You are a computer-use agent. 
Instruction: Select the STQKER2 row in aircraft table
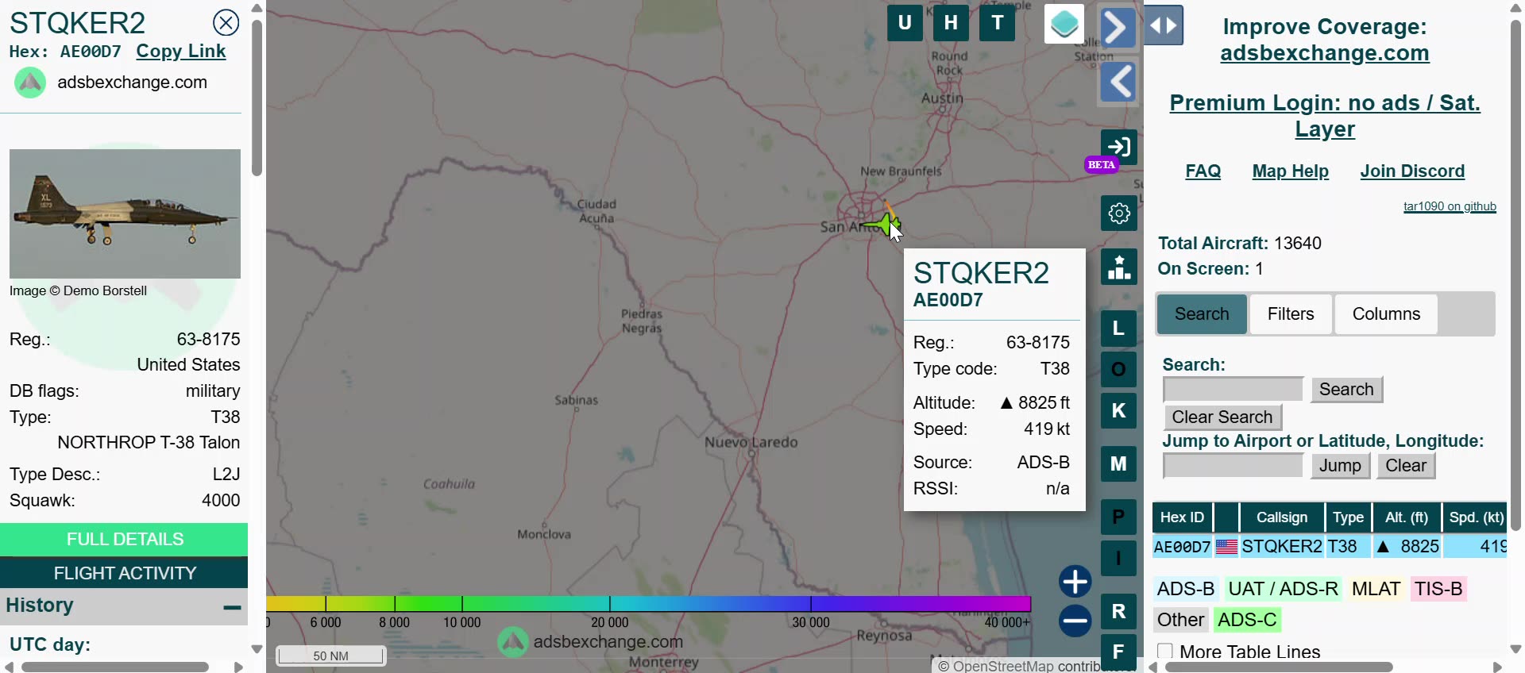[1330, 547]
